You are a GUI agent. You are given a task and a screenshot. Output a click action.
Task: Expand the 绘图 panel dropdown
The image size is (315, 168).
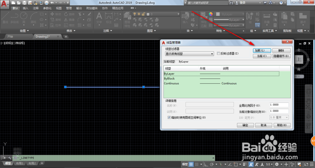[24, 31]
